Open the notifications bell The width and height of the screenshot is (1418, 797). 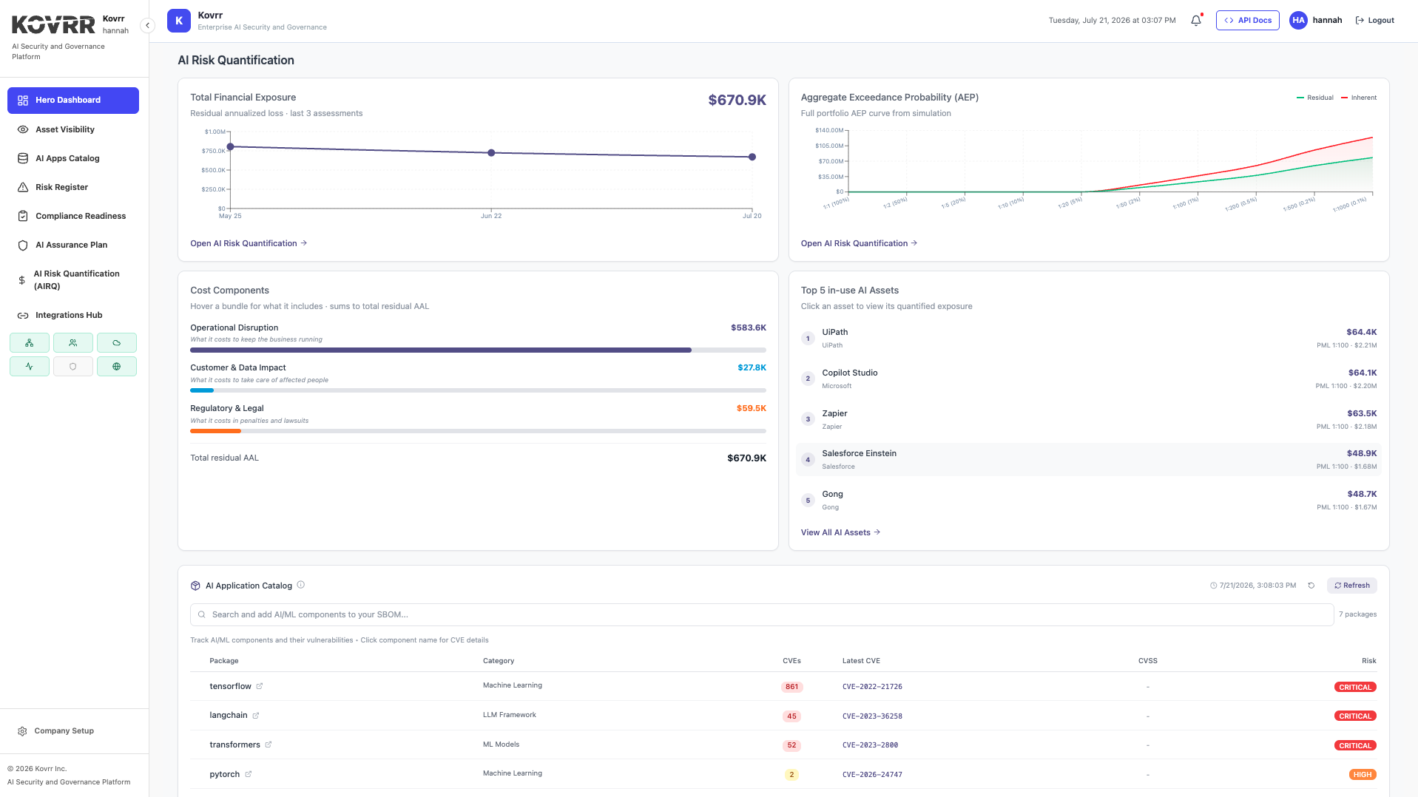(1196, 20)
